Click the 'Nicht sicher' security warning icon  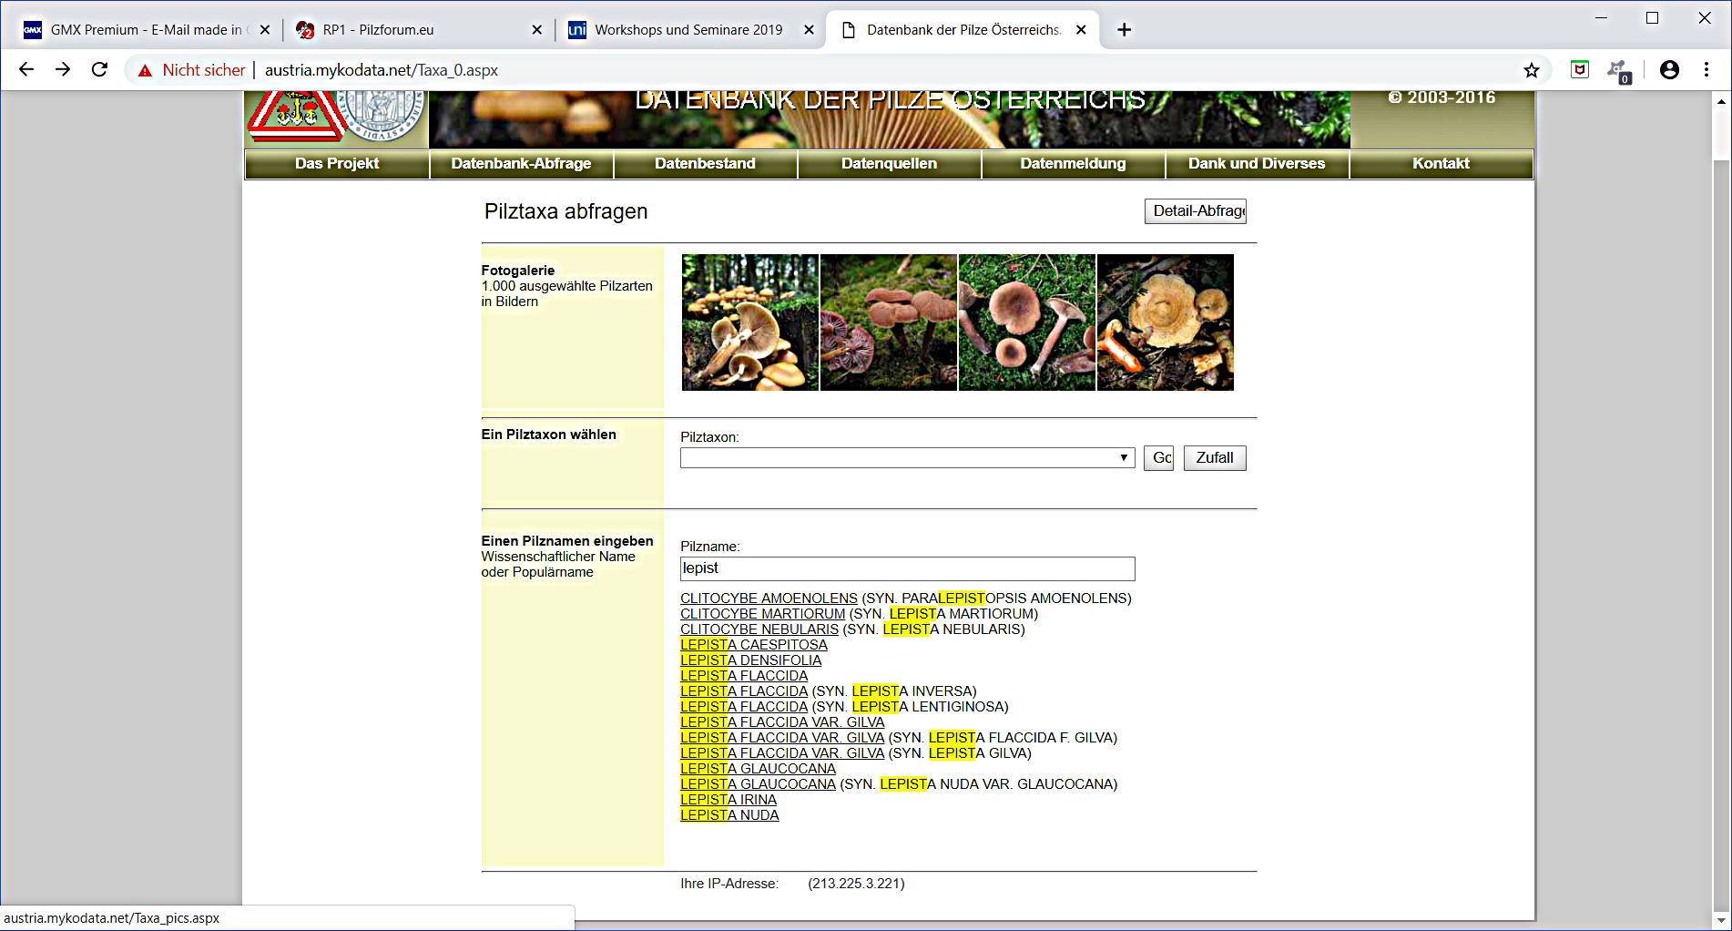[x=145, y=70]
